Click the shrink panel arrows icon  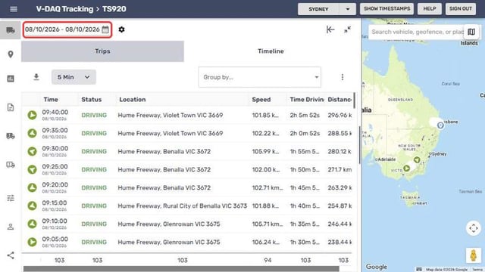click(x=347, y=29)
